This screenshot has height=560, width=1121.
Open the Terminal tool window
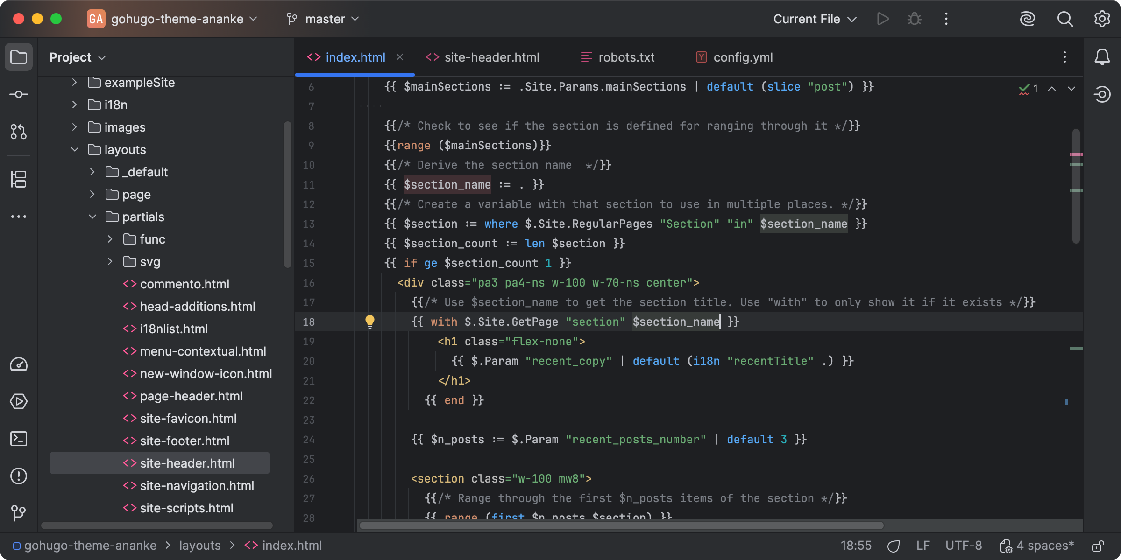(x=19, y=439)
